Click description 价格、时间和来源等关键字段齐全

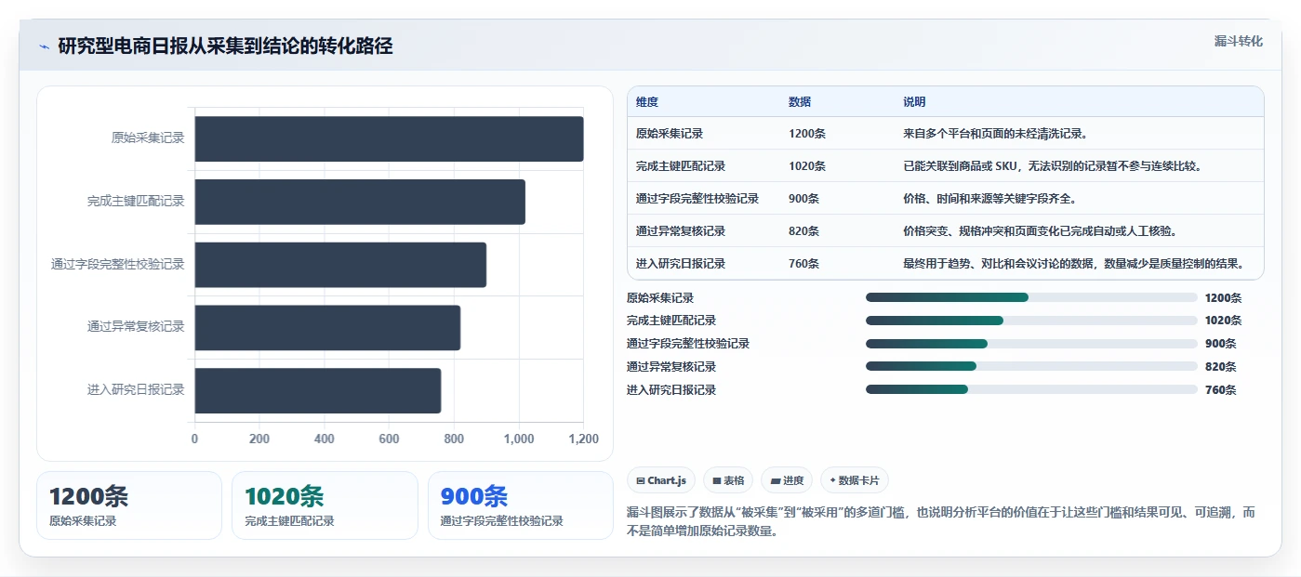pos(989,199)
